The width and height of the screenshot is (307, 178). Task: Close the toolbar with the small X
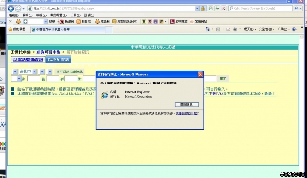tap(10, 21)
